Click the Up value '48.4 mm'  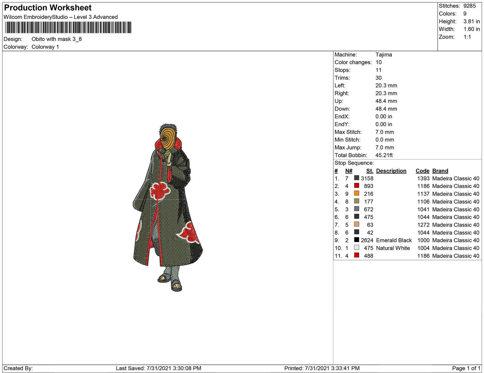(386, 101)
